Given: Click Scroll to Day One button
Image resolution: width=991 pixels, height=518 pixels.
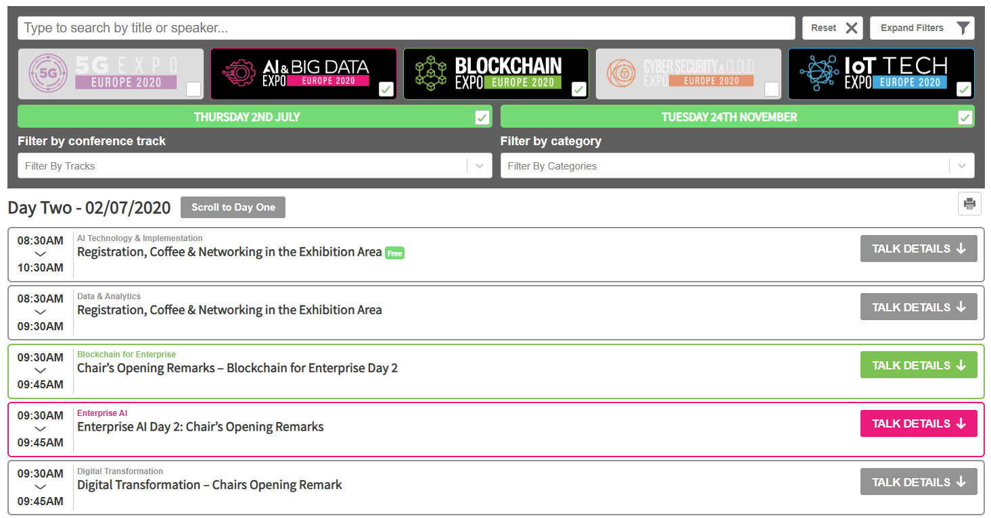Looking at the screenshot, I should tap(233, 207).
